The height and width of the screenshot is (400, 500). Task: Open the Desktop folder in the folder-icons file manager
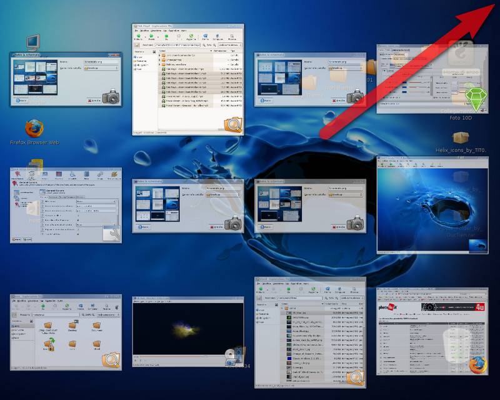pyautogui.click(x=72, y=327)
